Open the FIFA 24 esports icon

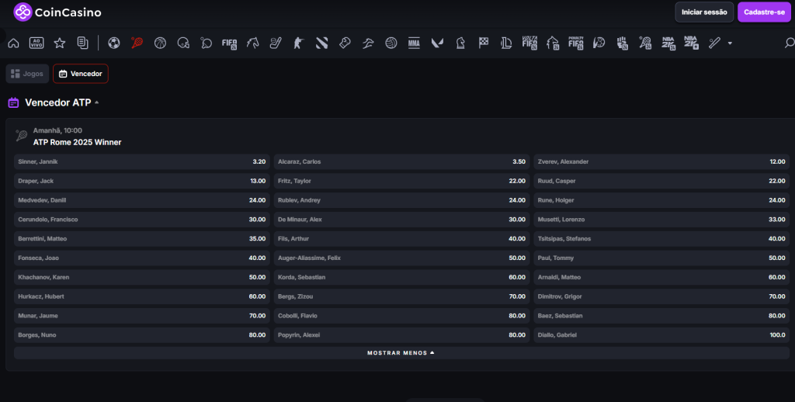(x=230, y=43)
